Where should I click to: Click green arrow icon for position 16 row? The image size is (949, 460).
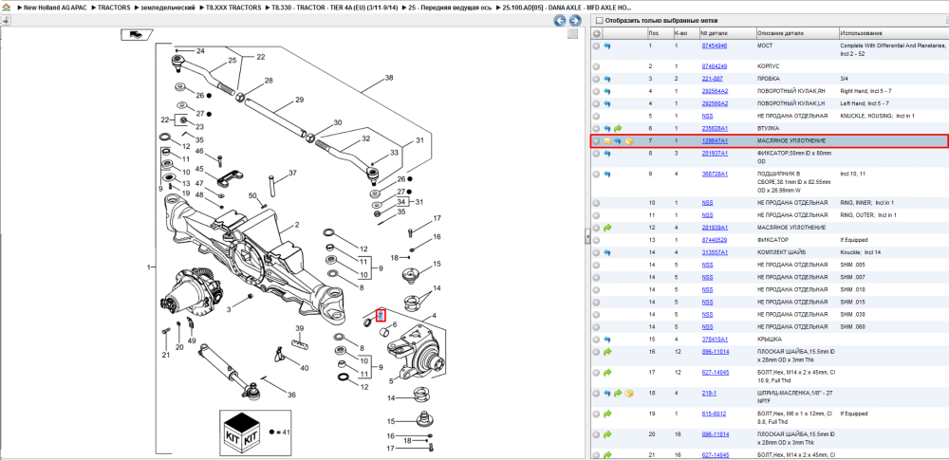[607, 352]
